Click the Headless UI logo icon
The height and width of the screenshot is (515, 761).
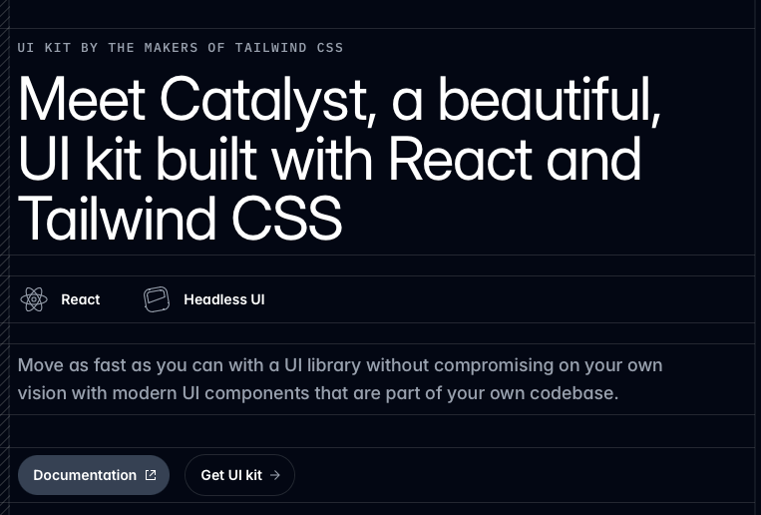pos(157,299)
